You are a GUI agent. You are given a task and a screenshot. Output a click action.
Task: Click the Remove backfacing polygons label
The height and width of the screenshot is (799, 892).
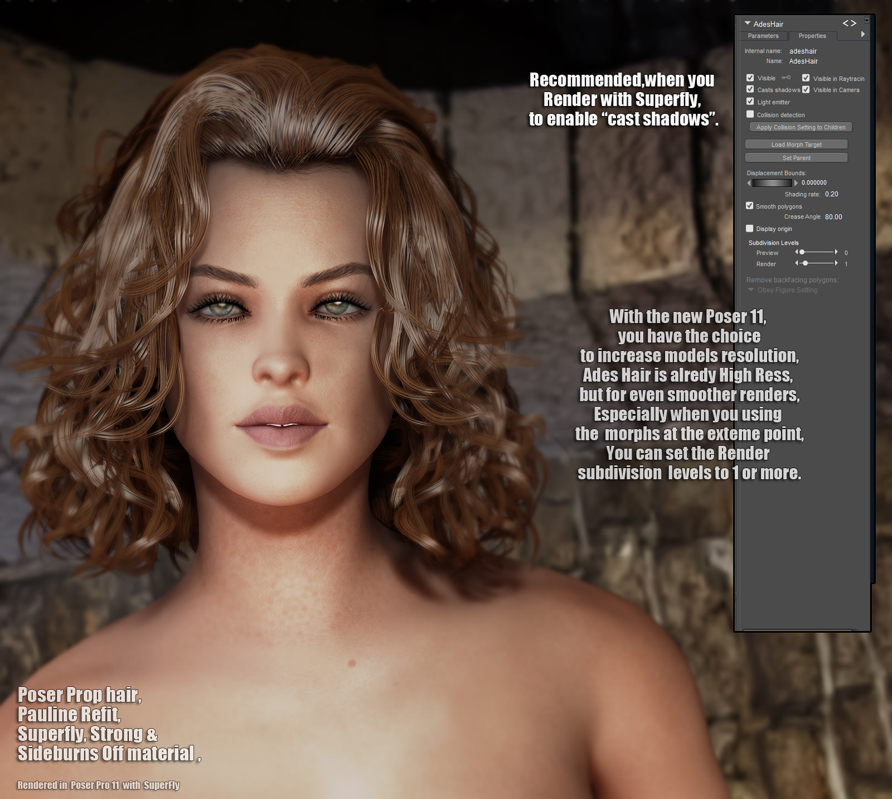pos(792,280)
